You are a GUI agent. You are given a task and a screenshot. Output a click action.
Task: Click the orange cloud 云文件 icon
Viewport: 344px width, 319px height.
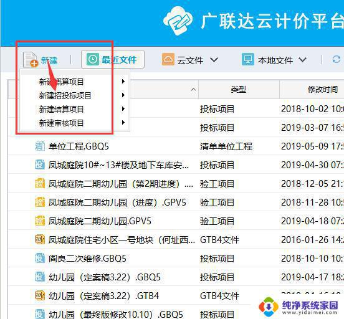tap(168, 59)
